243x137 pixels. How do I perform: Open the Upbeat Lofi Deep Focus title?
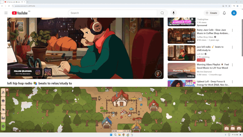coord(213,83)
